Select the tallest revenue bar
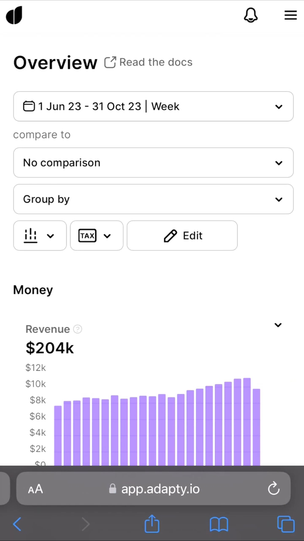 pos(247,422)
